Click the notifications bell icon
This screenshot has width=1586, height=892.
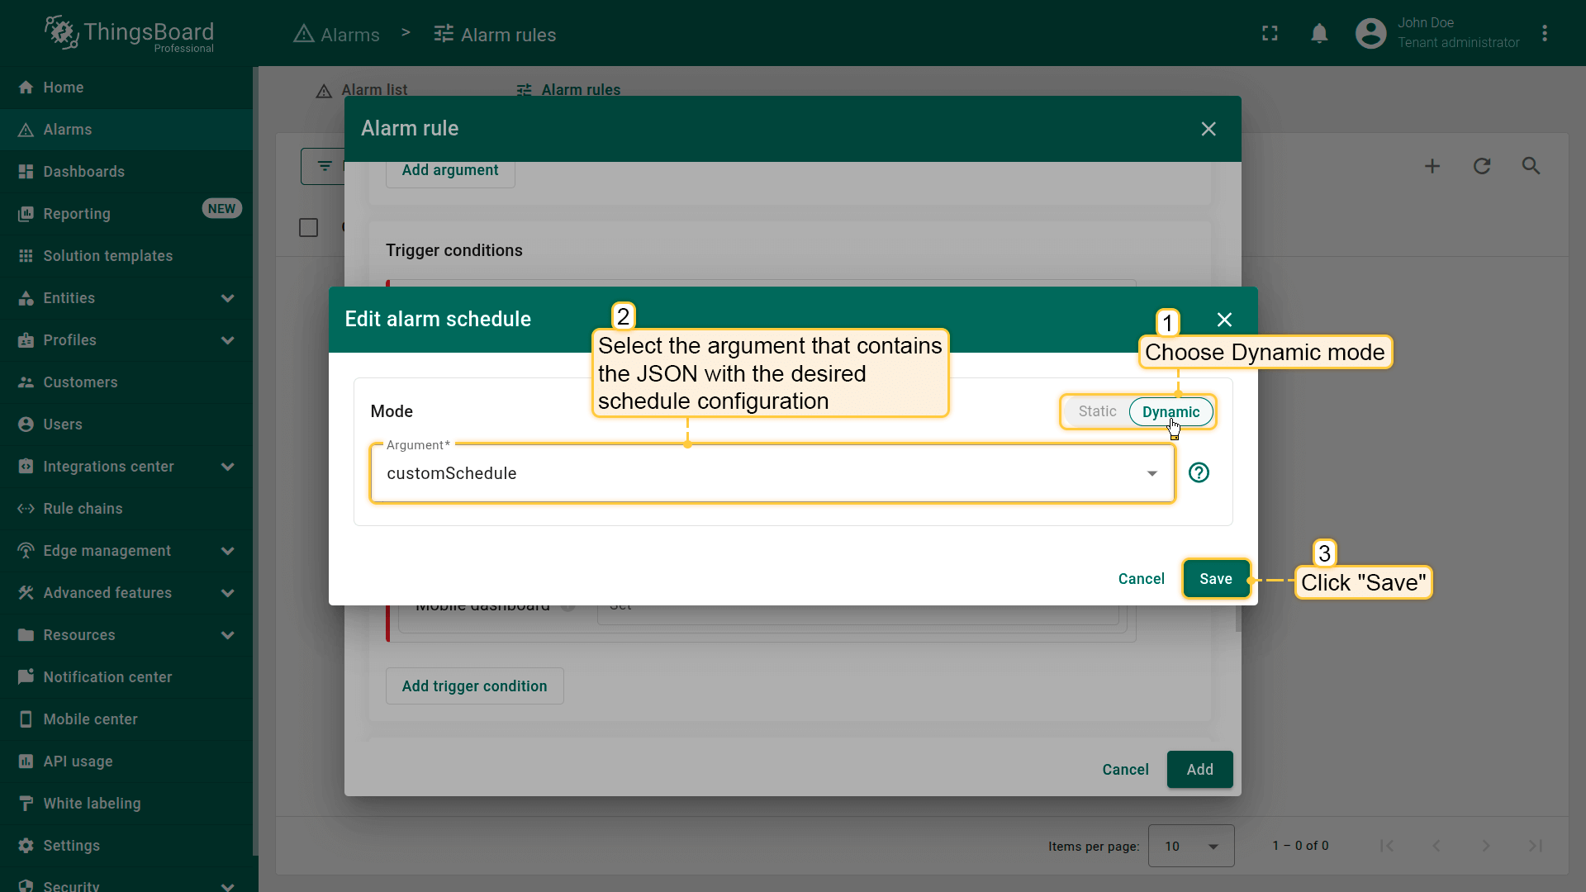coord(1319,34)
